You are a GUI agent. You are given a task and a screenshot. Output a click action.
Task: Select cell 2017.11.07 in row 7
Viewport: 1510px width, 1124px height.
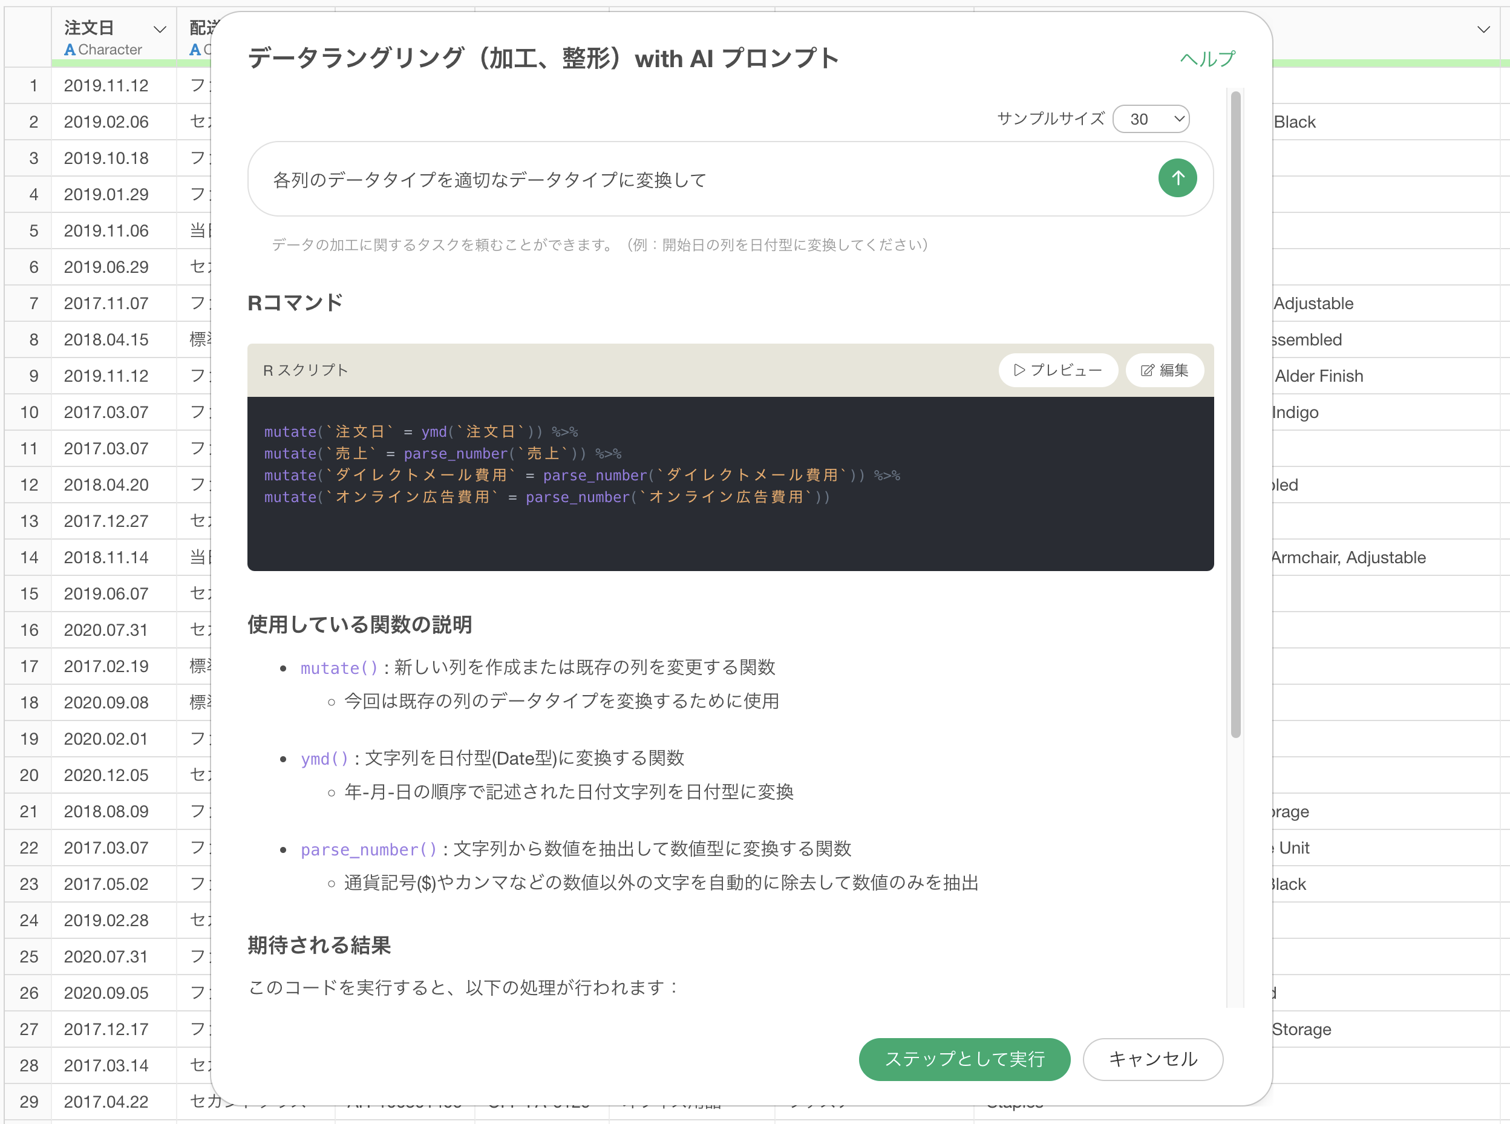pyautogui.click(x=114, y=304)
